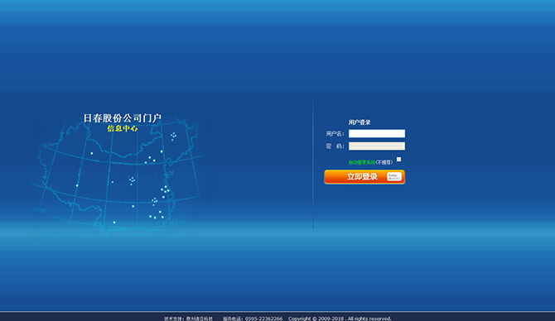The width and height of the screenshot is (555, 321).
Task: Click the Enter key icon on login button
Action: coord(394,176)
